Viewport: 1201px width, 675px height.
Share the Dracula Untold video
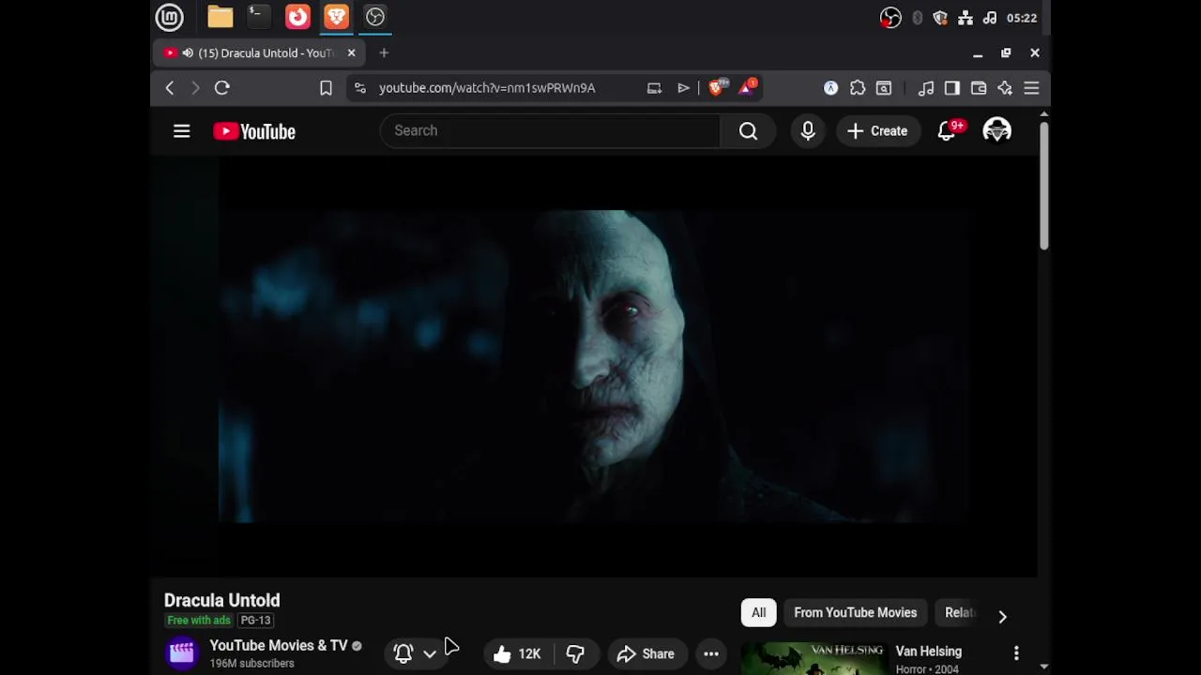[x=646, y=653]
